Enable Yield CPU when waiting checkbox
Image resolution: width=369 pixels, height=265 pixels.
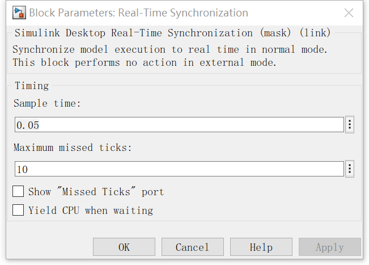click(18, 210)
